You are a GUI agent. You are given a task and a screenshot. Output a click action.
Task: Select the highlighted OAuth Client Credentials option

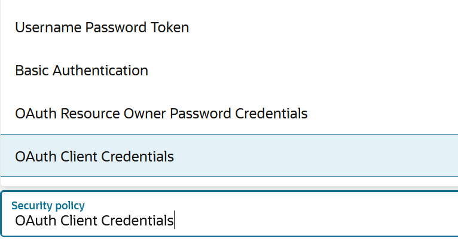coord(94,157)
